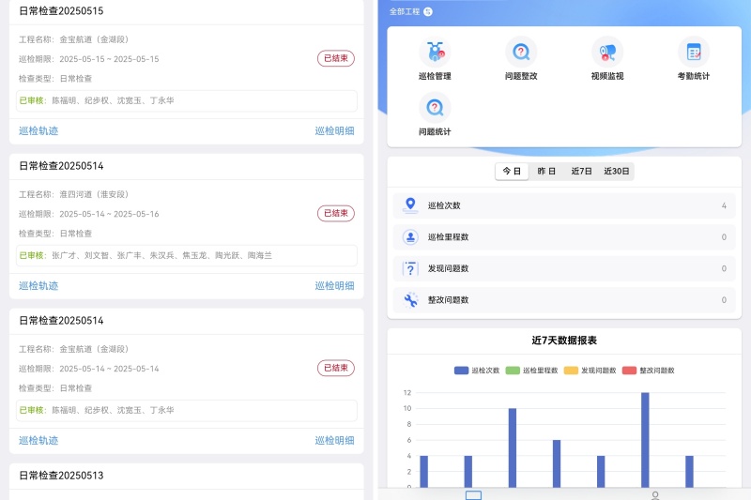Open the 全部工程 project selector

pos(405,12)
